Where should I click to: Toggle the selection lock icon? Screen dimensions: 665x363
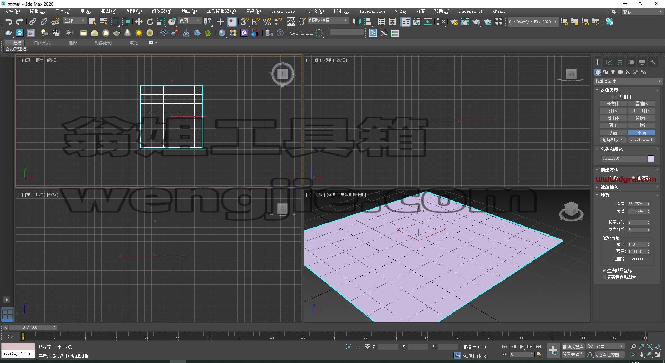click(358, 347)
